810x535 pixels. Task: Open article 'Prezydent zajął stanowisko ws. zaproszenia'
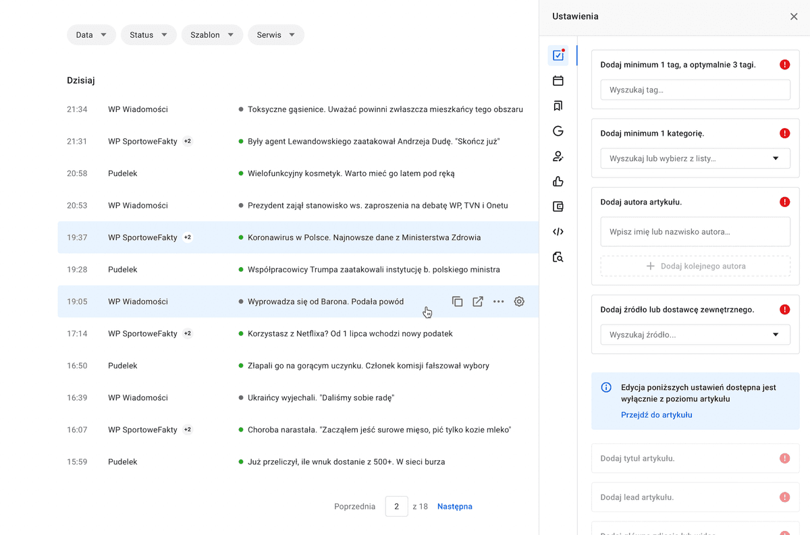tap(378, 206)
